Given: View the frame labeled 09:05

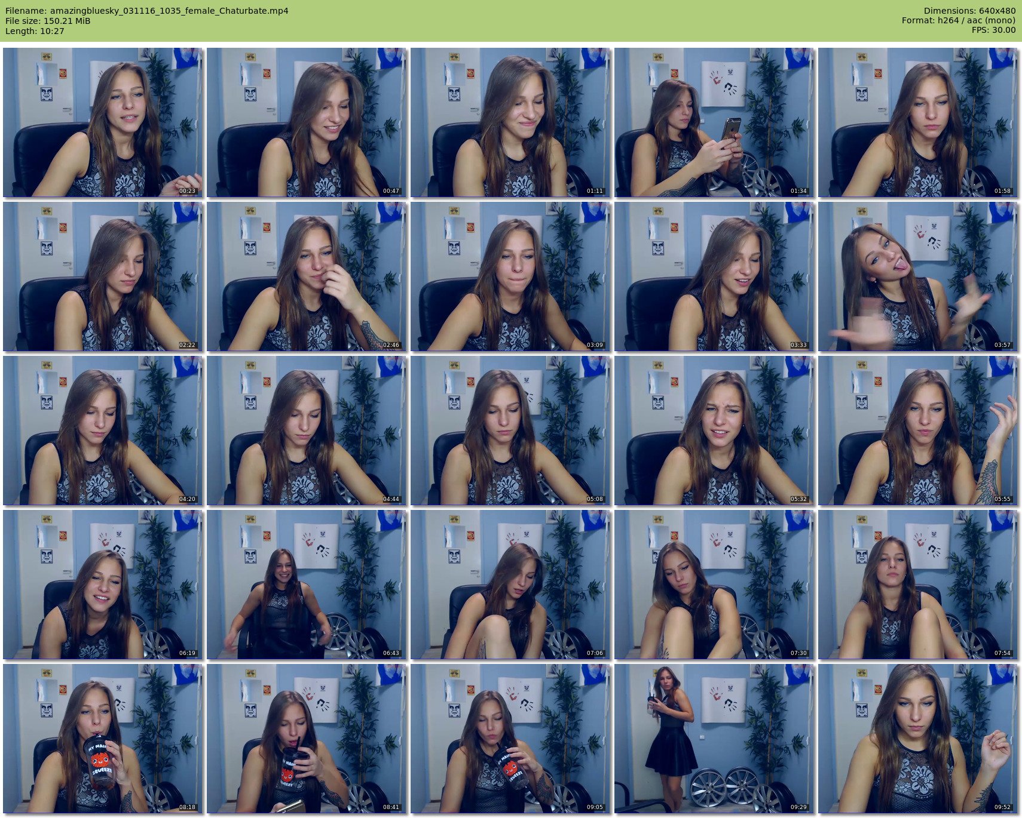Looking at the screenshot, I should click(510, 739).
